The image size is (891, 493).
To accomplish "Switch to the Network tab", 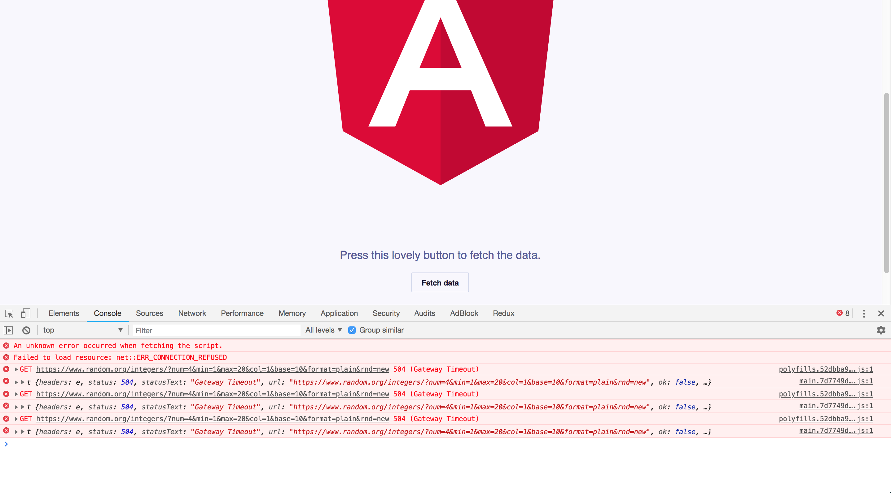I will click(x=192, y=314).
